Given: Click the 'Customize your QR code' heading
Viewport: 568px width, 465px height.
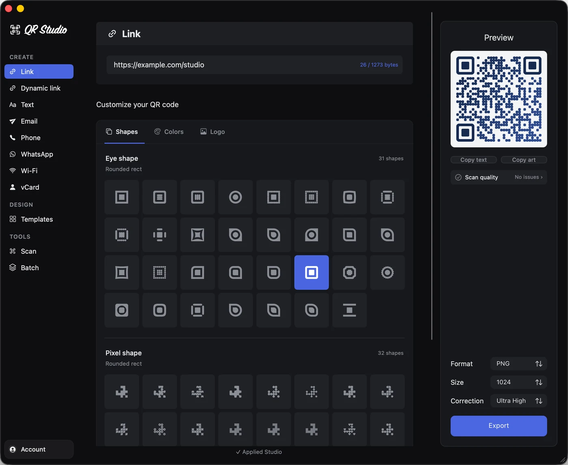Looking at the screenshot, I should point(138,105).
